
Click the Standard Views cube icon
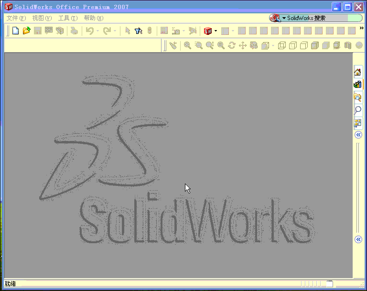click(x=265, y=45)
